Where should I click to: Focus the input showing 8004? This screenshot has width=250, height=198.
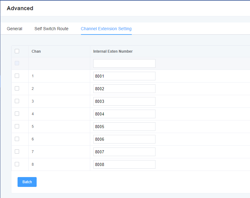(124, 114)
